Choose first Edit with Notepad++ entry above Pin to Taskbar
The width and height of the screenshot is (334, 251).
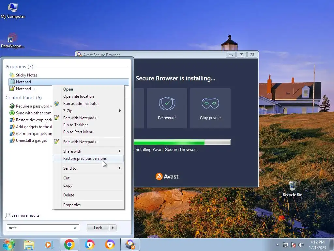88,118
